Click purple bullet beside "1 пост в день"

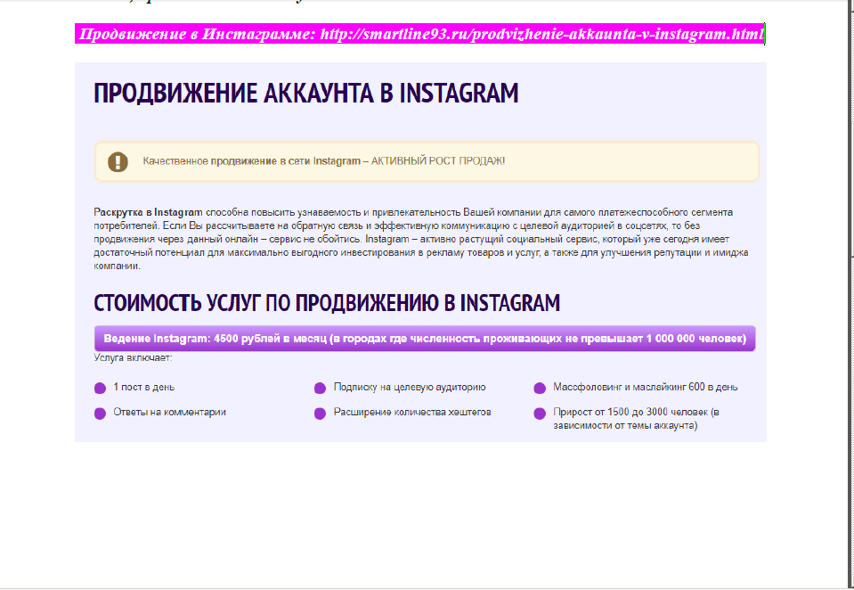coord(100,388)
